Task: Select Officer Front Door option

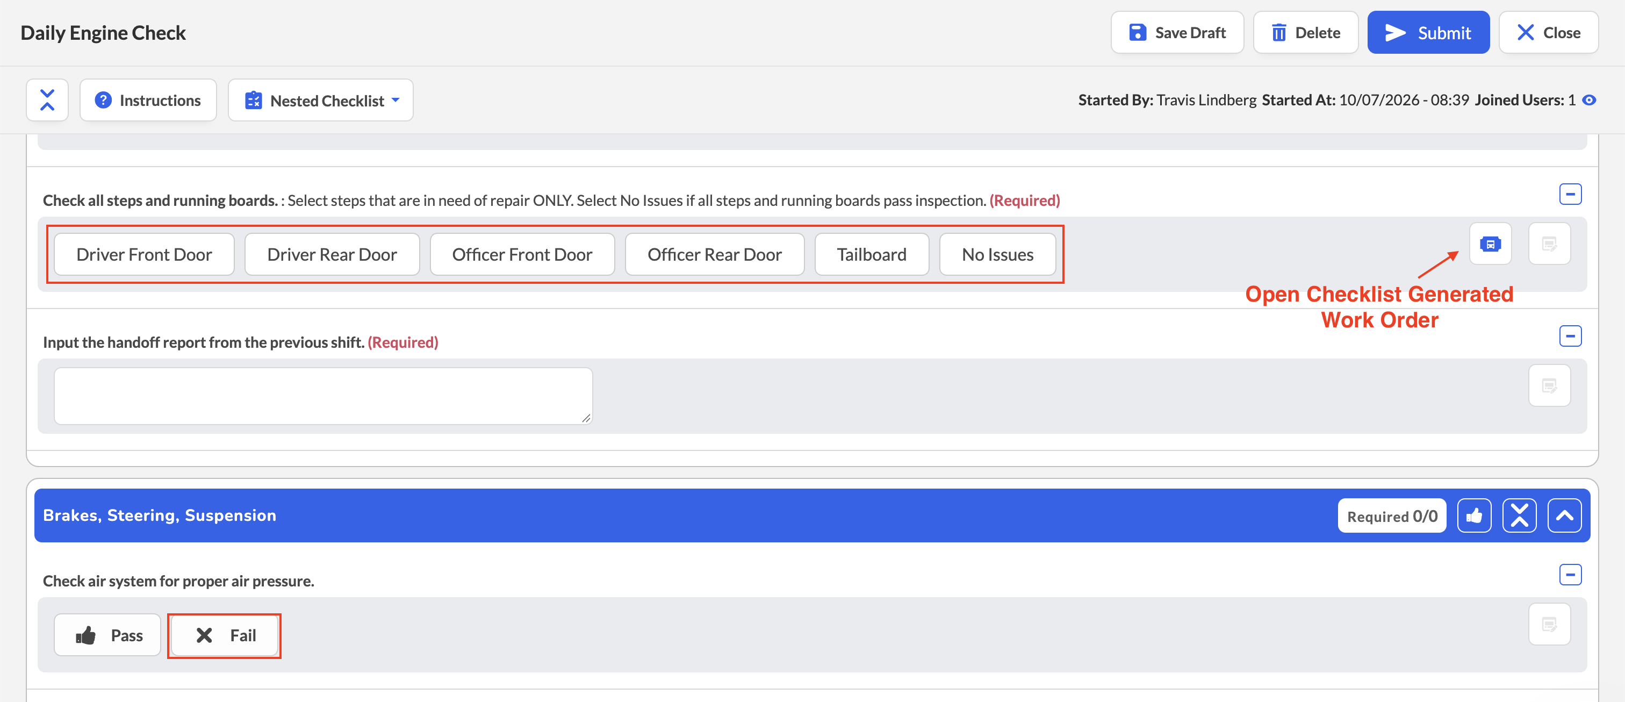Action: click(522, 254)
